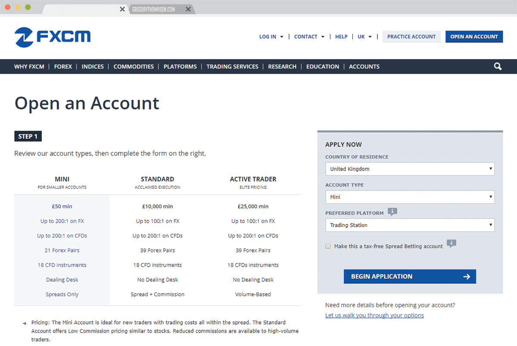Screen dimensions: 517x346
Task: Click 'Spread + Commission' in the Standard column
Action: pyautogui.click(x=158, y=294)
